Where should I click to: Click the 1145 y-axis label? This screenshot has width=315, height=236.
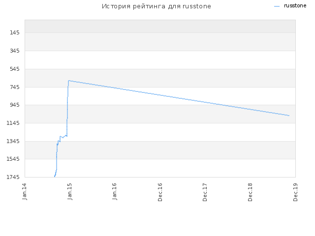tap(13, 123)
